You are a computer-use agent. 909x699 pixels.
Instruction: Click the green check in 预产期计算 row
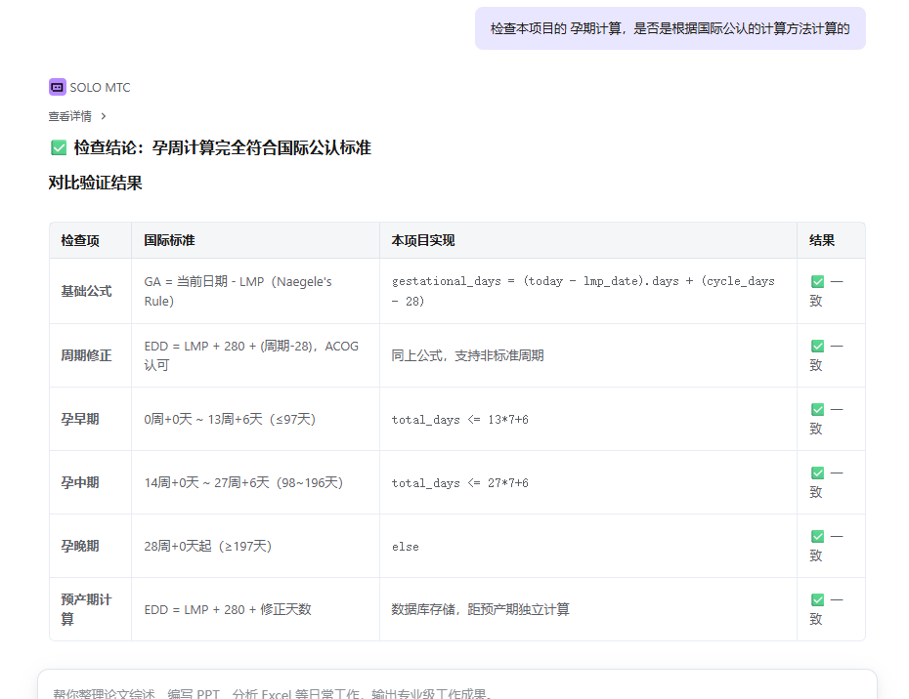(x=817, y=599)
